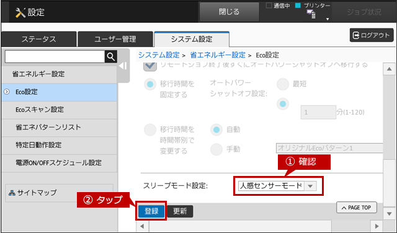Screen dimensions: 397x233
Task: Click the vertical scrollbar down arrow
Action: pyautogui.click(x=389, y=214)
